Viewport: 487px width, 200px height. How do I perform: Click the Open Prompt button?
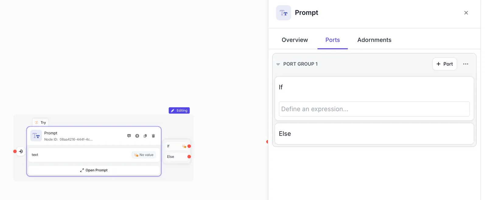94,170
